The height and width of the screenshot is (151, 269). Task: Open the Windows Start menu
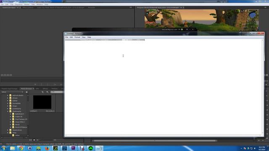[x=3, y=148]
